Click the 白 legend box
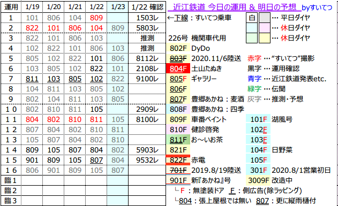 click(x=252, y=18)
